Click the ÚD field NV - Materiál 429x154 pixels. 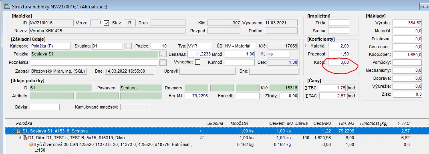240,46
